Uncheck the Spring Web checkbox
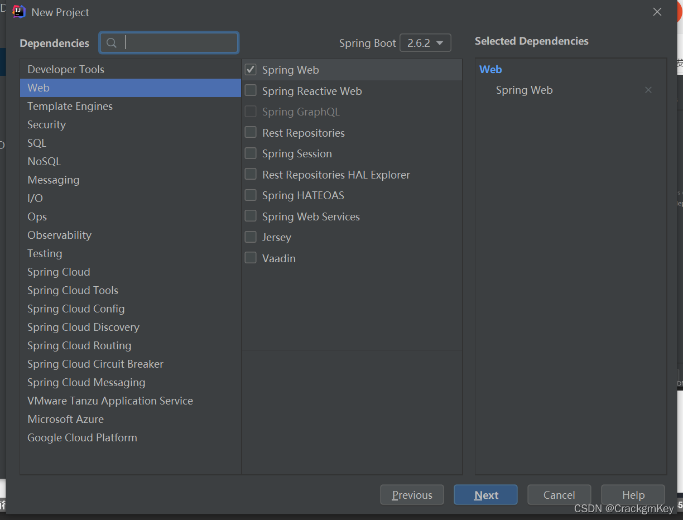The width and height of the screenshot is (683, 520). 251,70
